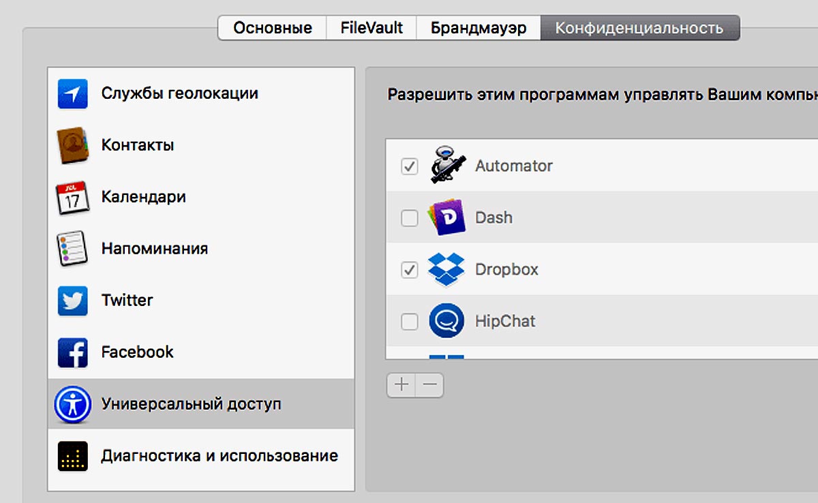Select the HipChat name in the list
This screenshot has height=503, width=818.
click(505, 322)
